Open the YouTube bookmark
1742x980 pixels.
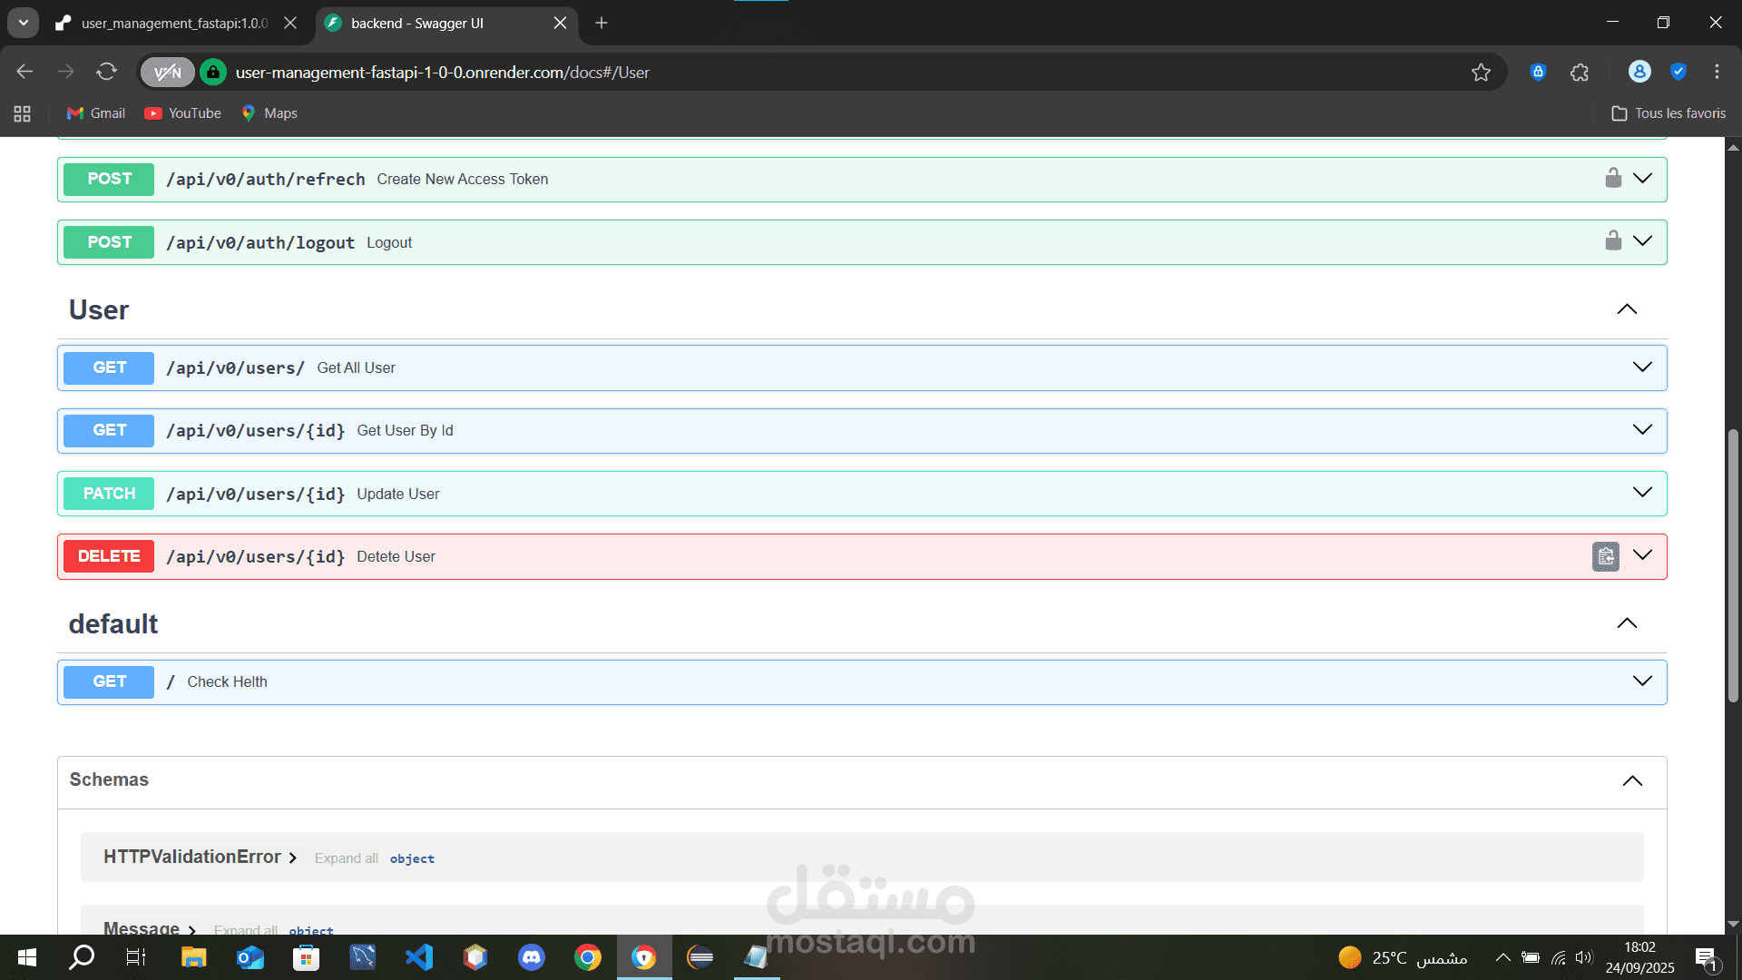[183, 113]
